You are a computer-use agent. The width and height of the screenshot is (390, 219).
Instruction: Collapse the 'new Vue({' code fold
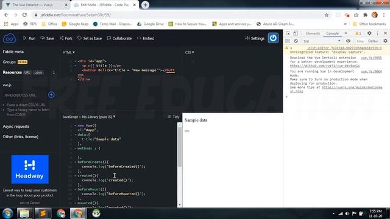(x=75, y=126)
